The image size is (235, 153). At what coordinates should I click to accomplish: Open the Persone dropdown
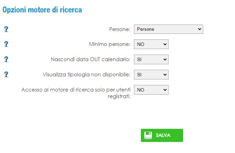[169, 29]
